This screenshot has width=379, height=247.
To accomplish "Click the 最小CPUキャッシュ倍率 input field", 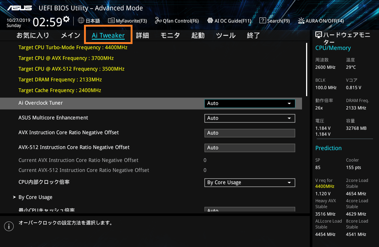I will [x=250, y=209].
